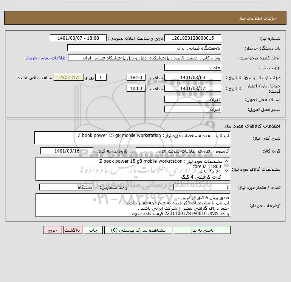Click spec line 24 مگ کش
The height and width of the screenshot is (282, 291).
209,171
